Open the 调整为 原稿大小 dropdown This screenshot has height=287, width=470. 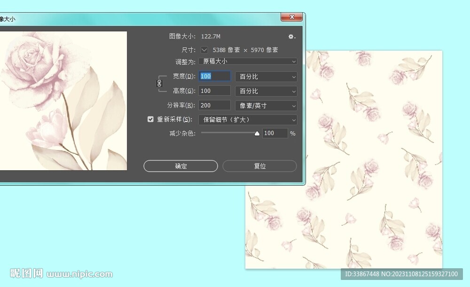click(x=248, y=61)
